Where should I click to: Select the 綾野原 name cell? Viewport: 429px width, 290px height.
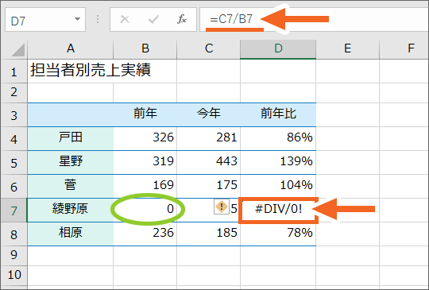71,210
